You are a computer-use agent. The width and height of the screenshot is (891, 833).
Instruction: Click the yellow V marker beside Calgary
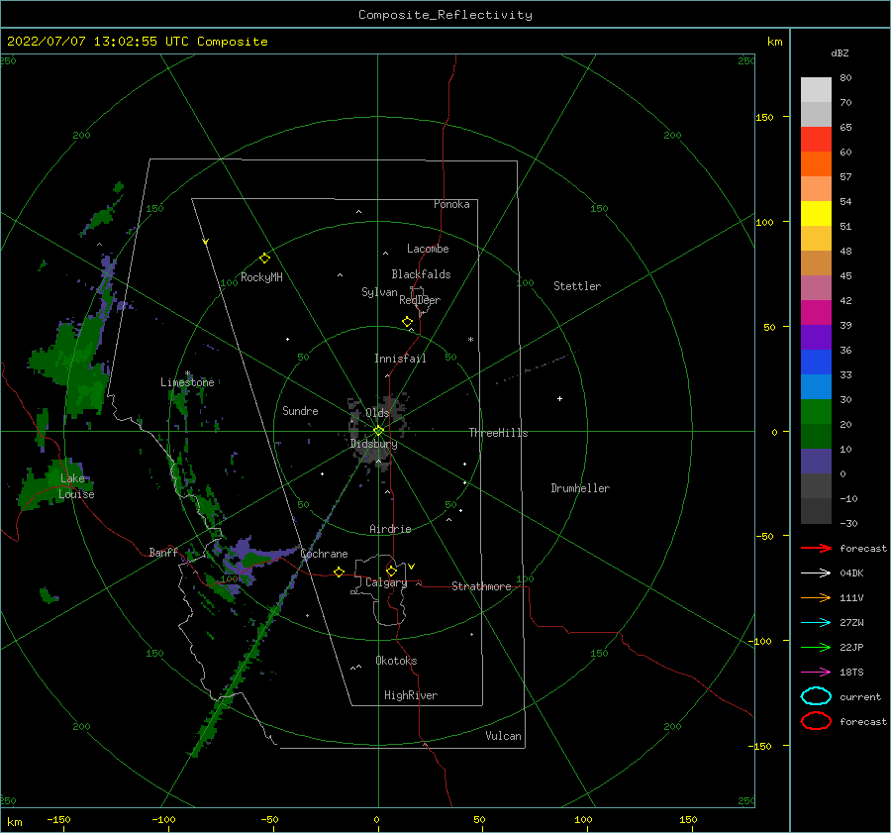click(x=412, y=567)
